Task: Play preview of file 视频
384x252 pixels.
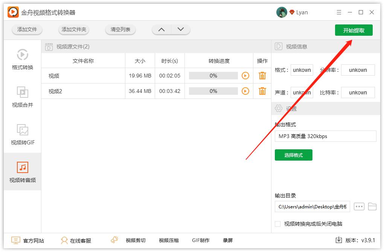Action: coord(246,76)
